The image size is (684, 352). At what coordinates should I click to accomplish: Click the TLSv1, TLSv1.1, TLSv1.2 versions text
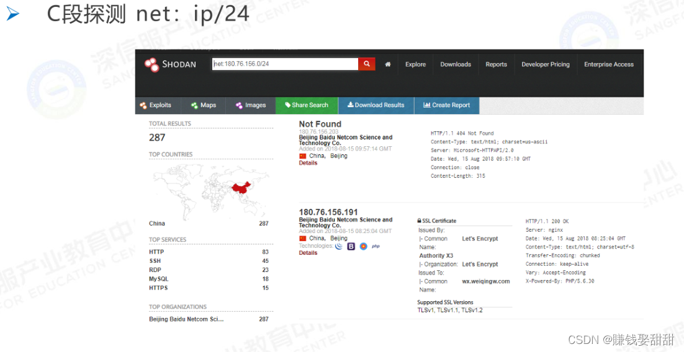coord(450,310)
